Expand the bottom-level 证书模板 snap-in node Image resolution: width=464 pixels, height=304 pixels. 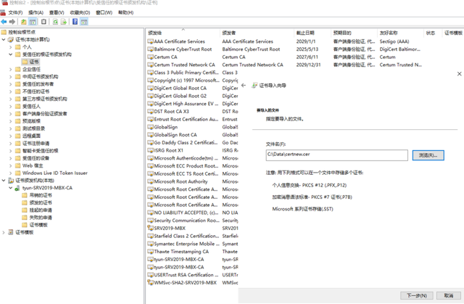[4, 232]
